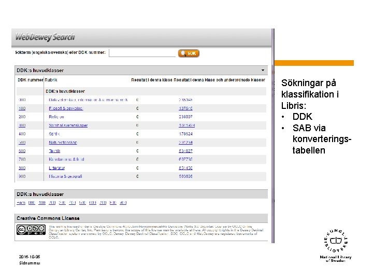The width and height of the screenshot is (373, 280).
Task: Open DDK number 400 in the table
Action: point(22,134)
